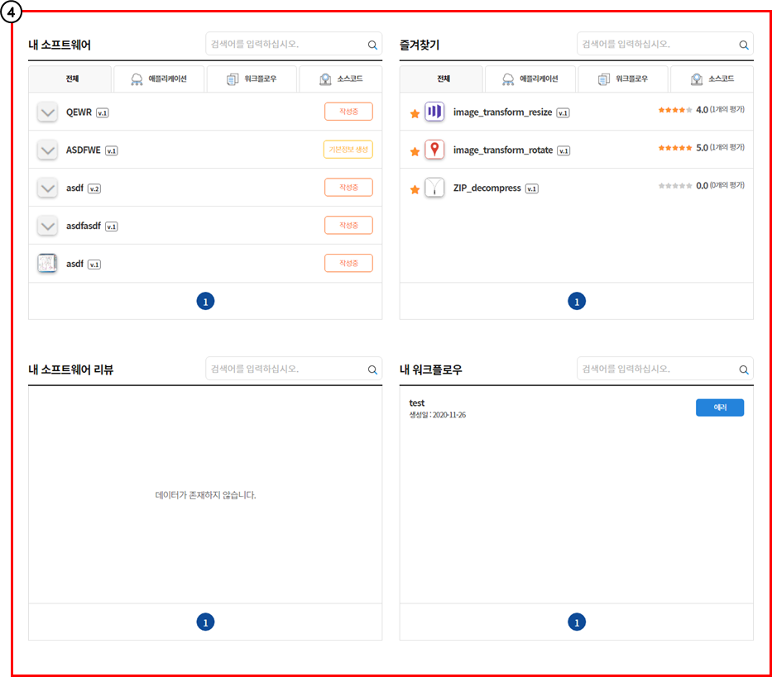Expand the QEWR software entry

(x=47, y=112)
